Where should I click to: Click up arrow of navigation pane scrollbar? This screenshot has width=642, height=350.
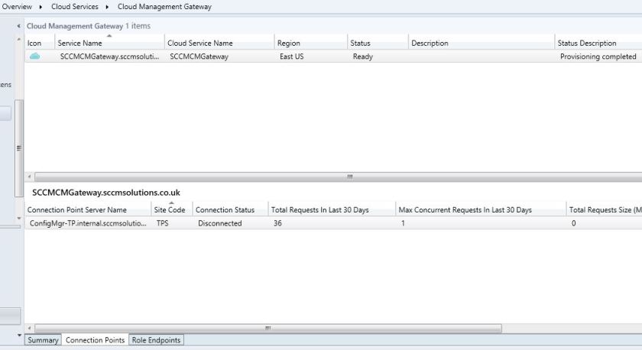[x=19, y=39]
